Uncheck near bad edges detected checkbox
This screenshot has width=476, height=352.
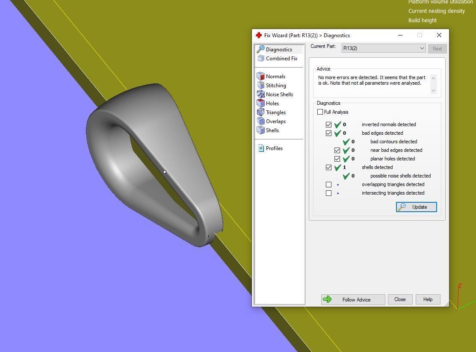(x=337, y=150)
